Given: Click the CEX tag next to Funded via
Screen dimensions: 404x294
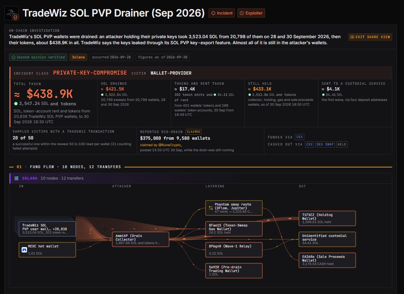Looking at the screenshot, I should click(300, 137).
